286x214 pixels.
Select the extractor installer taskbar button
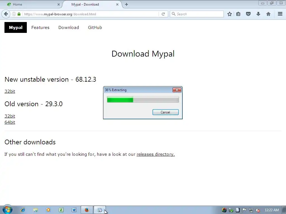point(100,210)
